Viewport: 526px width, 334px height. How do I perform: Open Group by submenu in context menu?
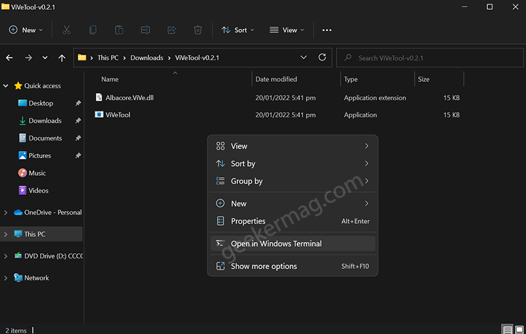click(293, 180)
